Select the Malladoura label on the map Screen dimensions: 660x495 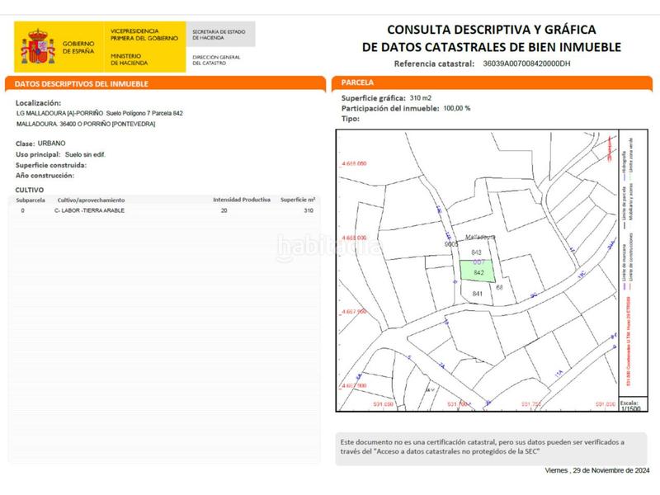[x=480, y=237]
